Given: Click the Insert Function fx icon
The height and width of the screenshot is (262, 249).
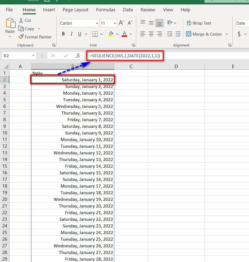Looking at the screenshot, I should pyautogui.click(x=78, y=56).
